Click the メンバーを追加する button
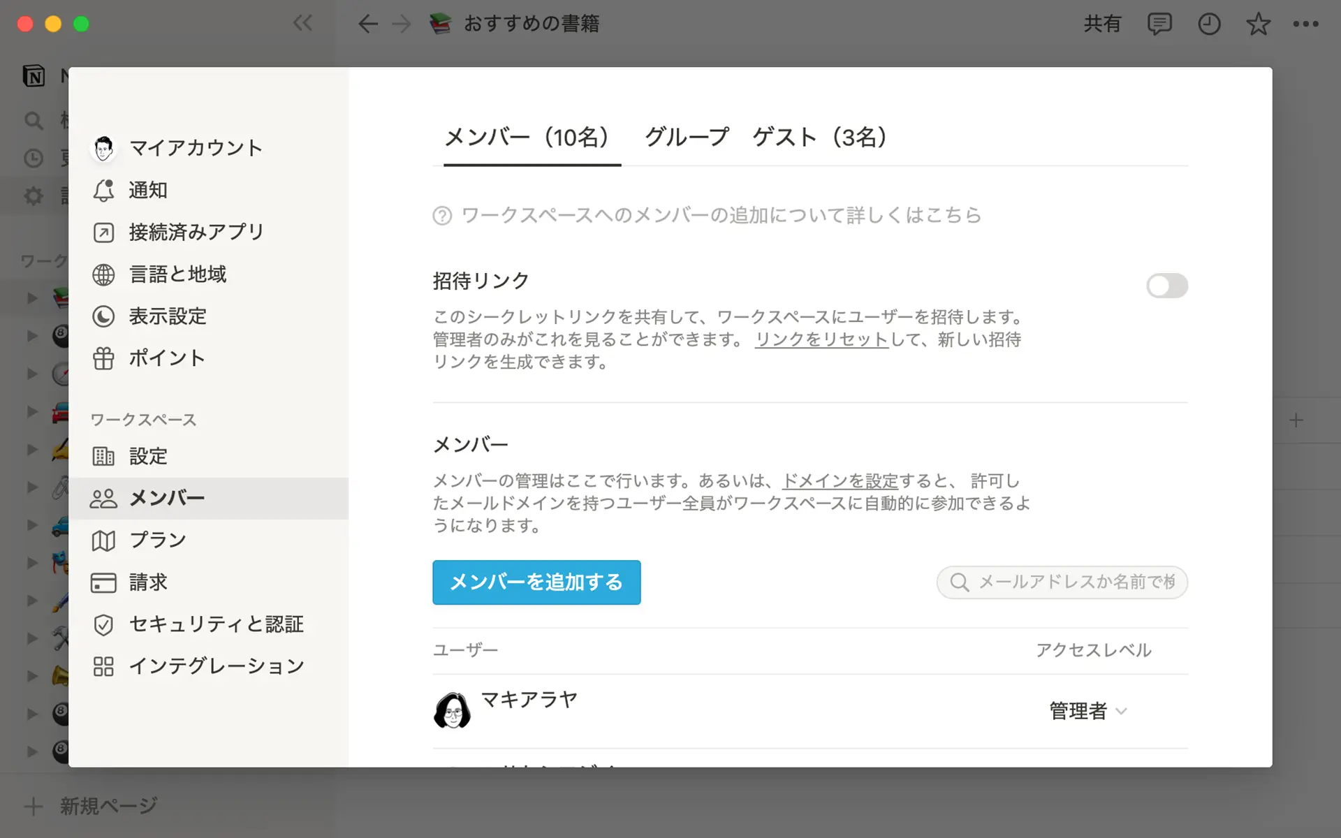This screenshot has width=1341, height=838. click(x=536, y=582)
